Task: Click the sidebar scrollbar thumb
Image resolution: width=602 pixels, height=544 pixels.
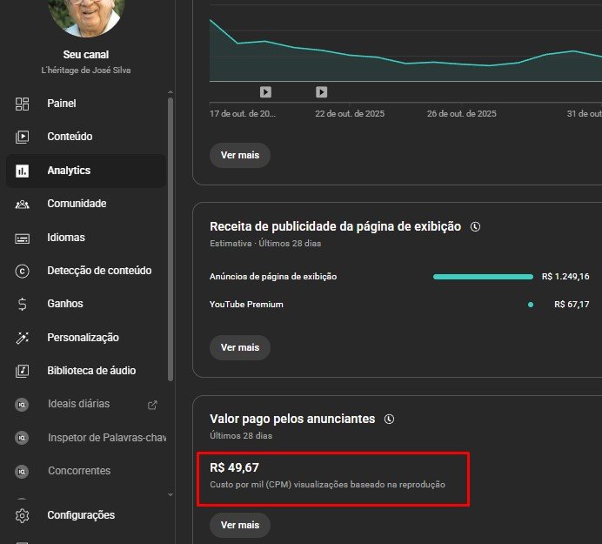Action: 171,239
